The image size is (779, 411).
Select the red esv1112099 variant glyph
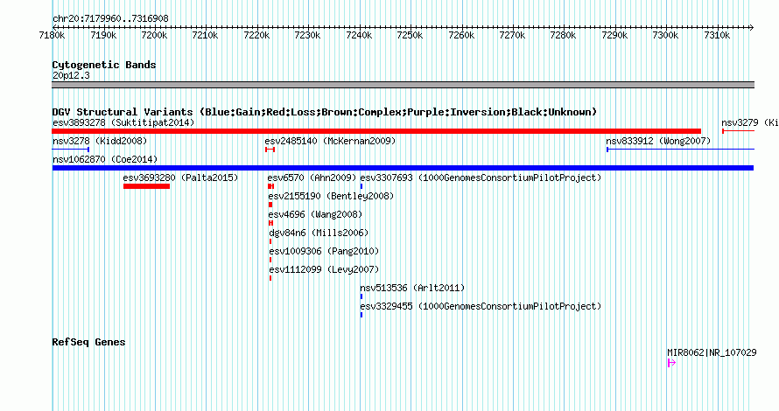(270, 278)
